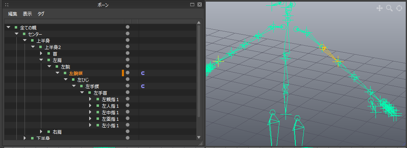Click the scrollbar down arrow in bone list

(x=199, y=137)
